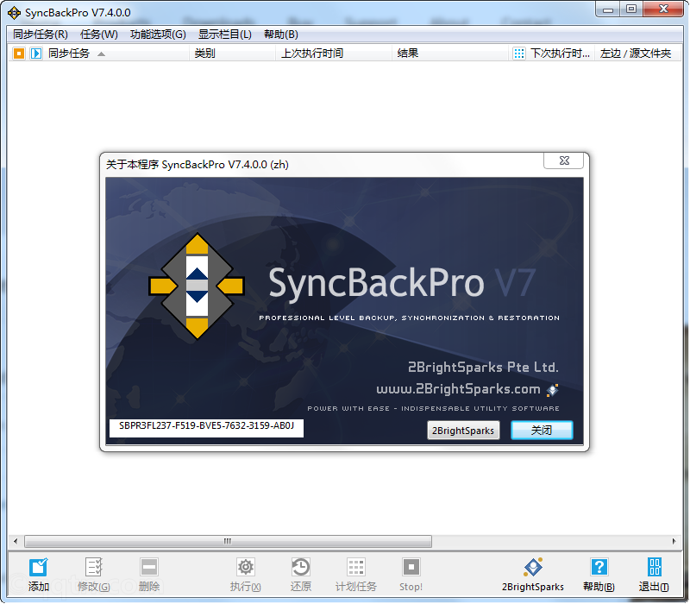Click the 2BrightSparks icon in the bottom toolbar
Screen dimensions: 690x604
(x=533, y=567)
